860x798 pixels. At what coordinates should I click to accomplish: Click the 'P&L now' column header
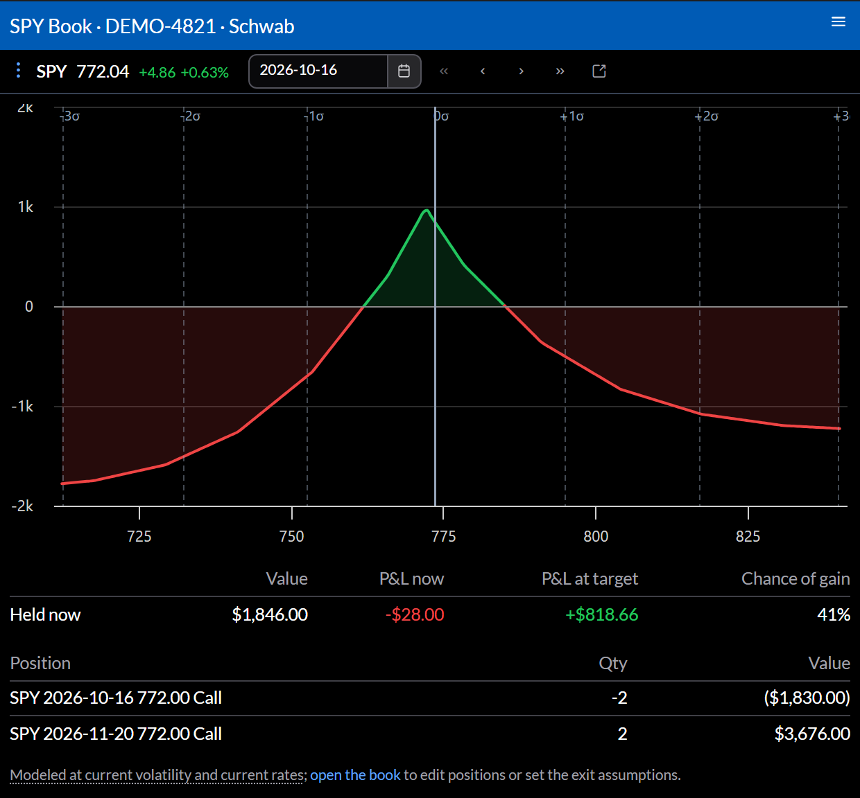pos(411,579)
